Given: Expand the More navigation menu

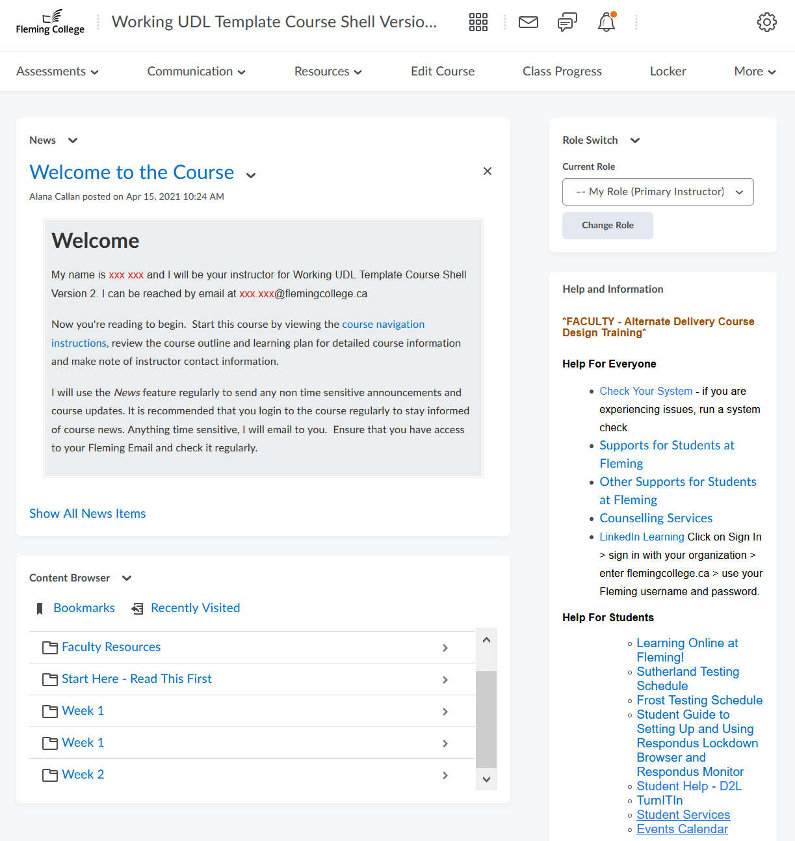Looking at the screenshot, I should coord(755,72).
